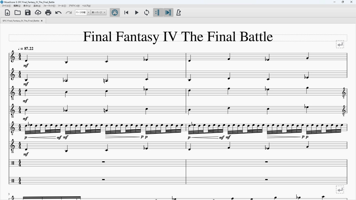Image resolution: width=356 pixels, height=200 pixels.
Task: Toggle MIDI input button
Action: click(x=115, y=13)
